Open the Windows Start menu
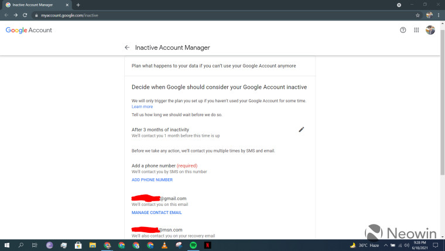Viewport: 445px width, 251px height. (7, 245)
